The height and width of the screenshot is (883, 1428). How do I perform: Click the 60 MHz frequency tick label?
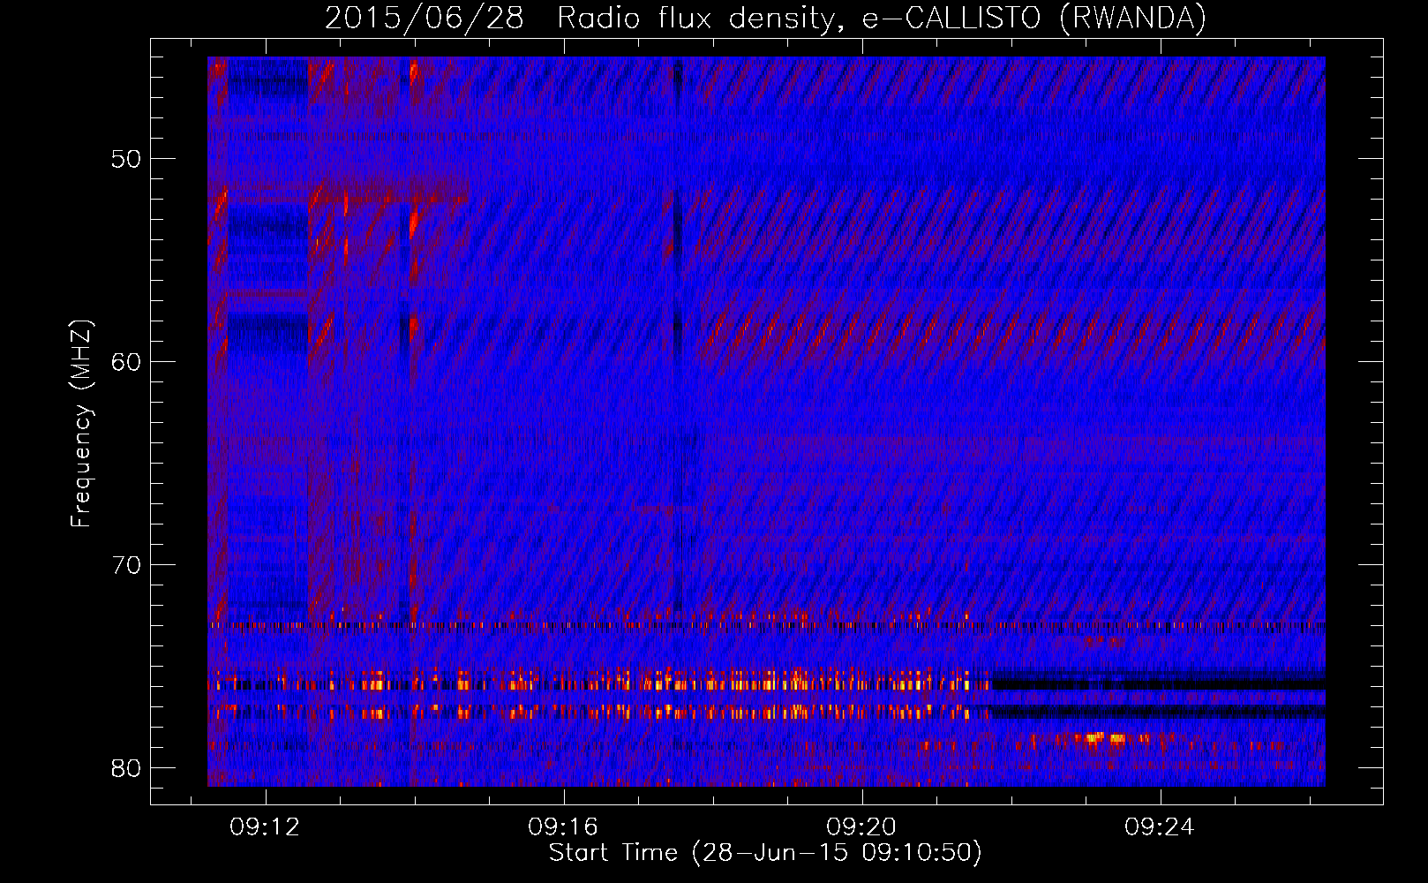(127, 362)
